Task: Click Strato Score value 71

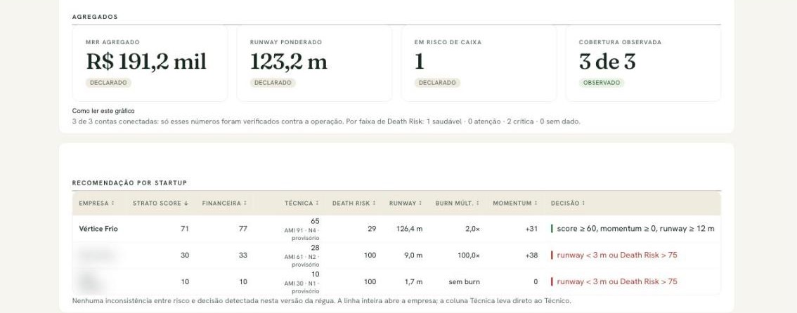Action: (185, 229)
